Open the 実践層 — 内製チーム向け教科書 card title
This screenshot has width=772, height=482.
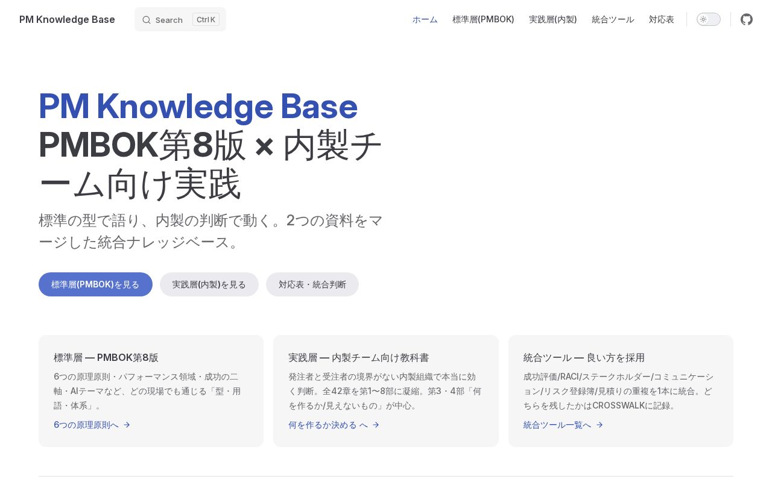tap(359, 357)
